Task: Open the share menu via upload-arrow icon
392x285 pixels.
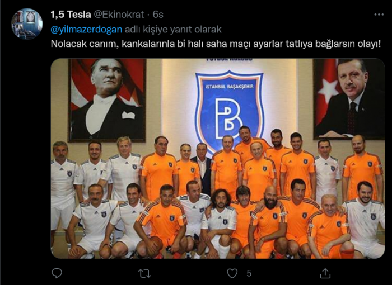Action: click(325, 273)
